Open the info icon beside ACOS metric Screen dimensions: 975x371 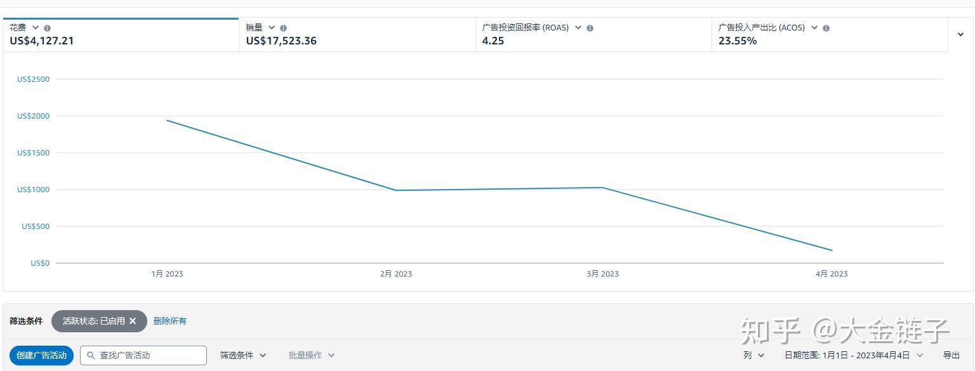pyautogui.click(x=826, y=28)
